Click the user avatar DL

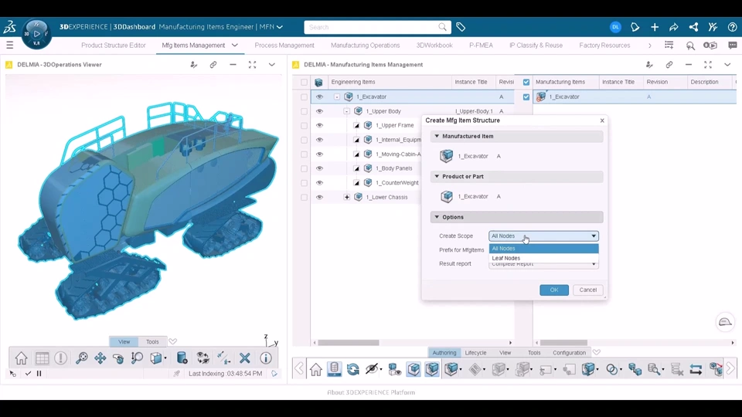point(615,27)
